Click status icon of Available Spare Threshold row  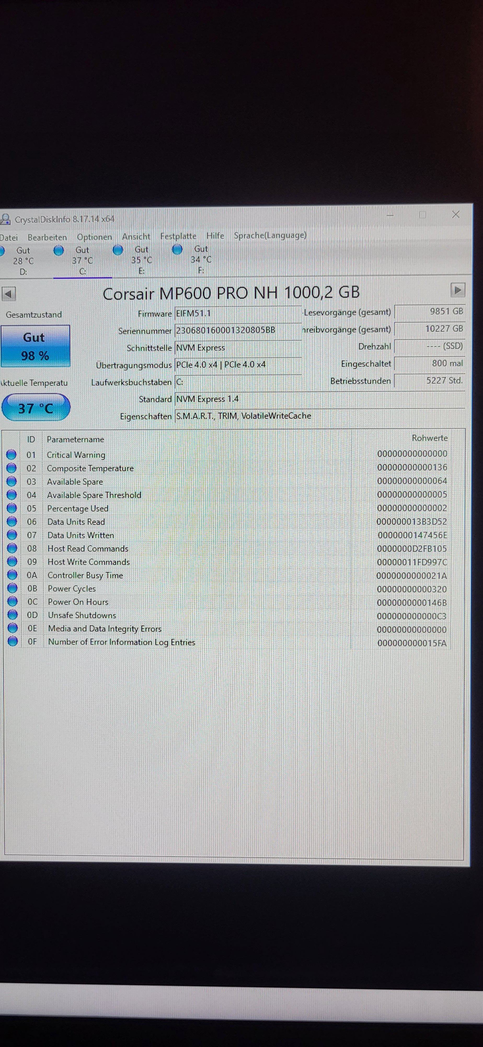coord(12,495)
